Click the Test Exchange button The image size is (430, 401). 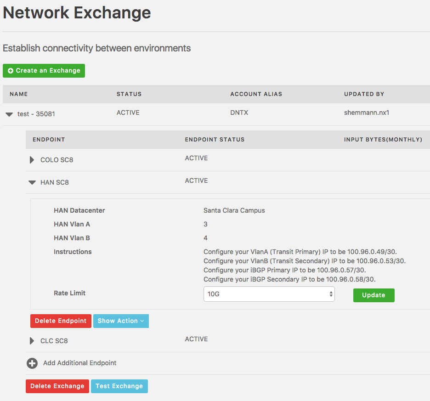(x=119, y=386)
